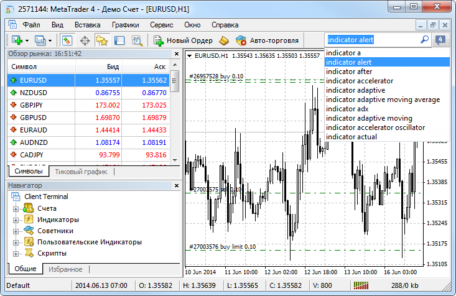Open the Вставка menu
Screen dimensions: 456x296
88,25
